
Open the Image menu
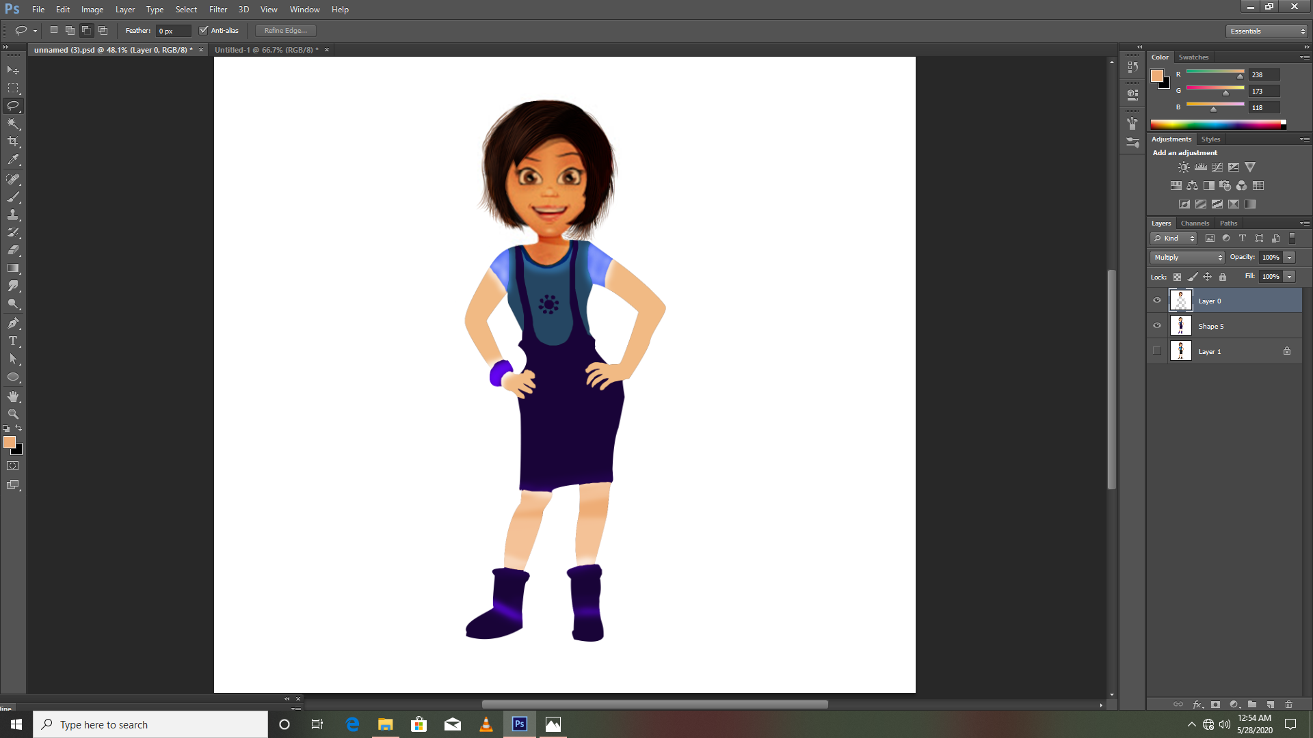[92, 10]
